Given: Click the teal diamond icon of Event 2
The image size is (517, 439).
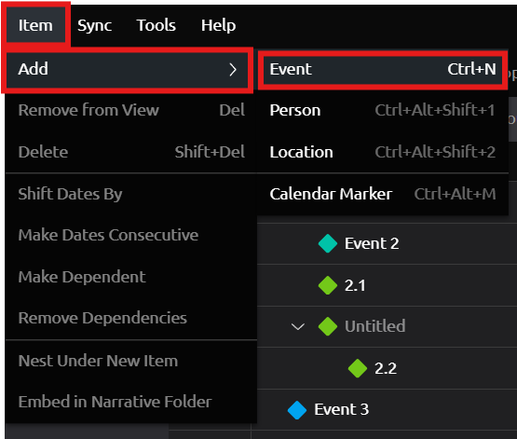Looking at the screenshot, I should [328, 243].
